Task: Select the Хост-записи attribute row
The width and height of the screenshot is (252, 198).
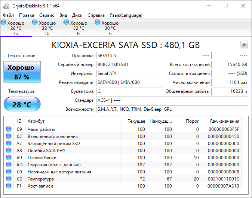Action: [x=123, y=186]
